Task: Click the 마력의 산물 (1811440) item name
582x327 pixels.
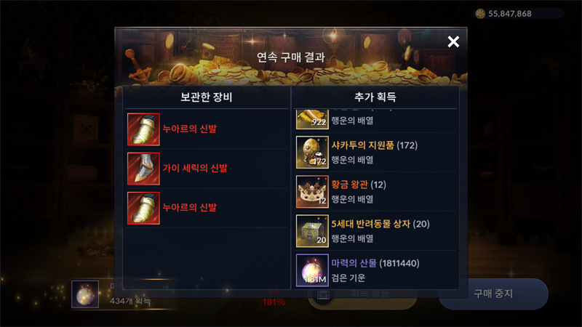Action: coord(375,263)
